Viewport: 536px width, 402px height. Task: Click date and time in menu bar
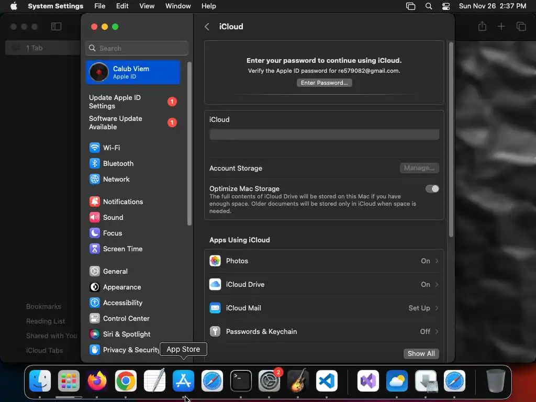point(492,6)
